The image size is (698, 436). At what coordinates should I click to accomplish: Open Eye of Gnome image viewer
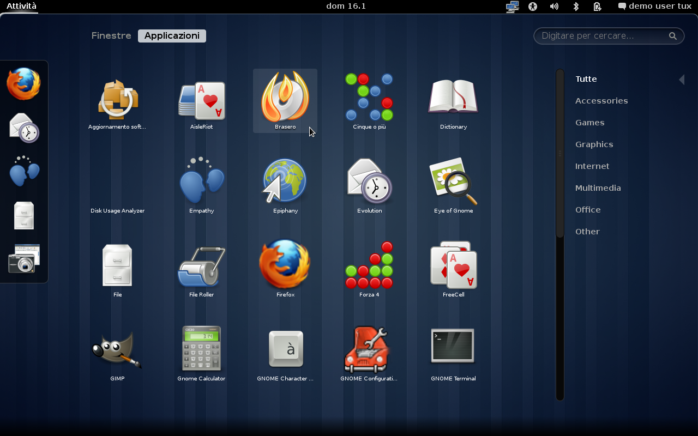453,185
